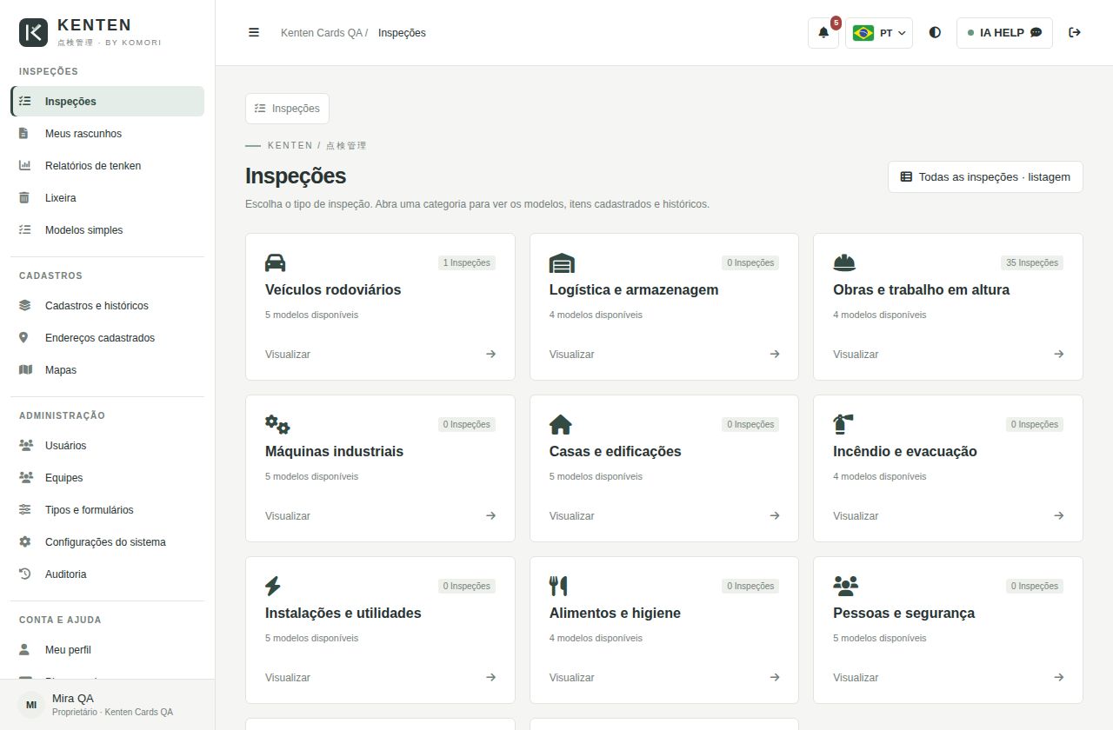Click the logout icon in header

pos(1075,33)
